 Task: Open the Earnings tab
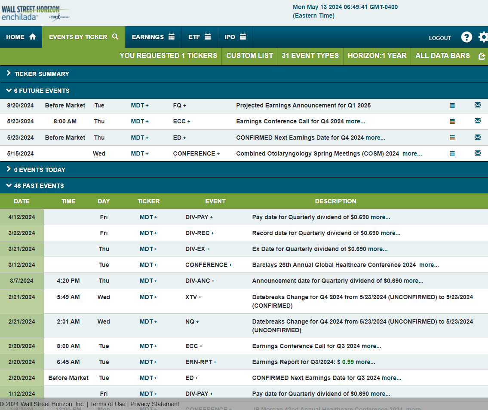point(153,37)
